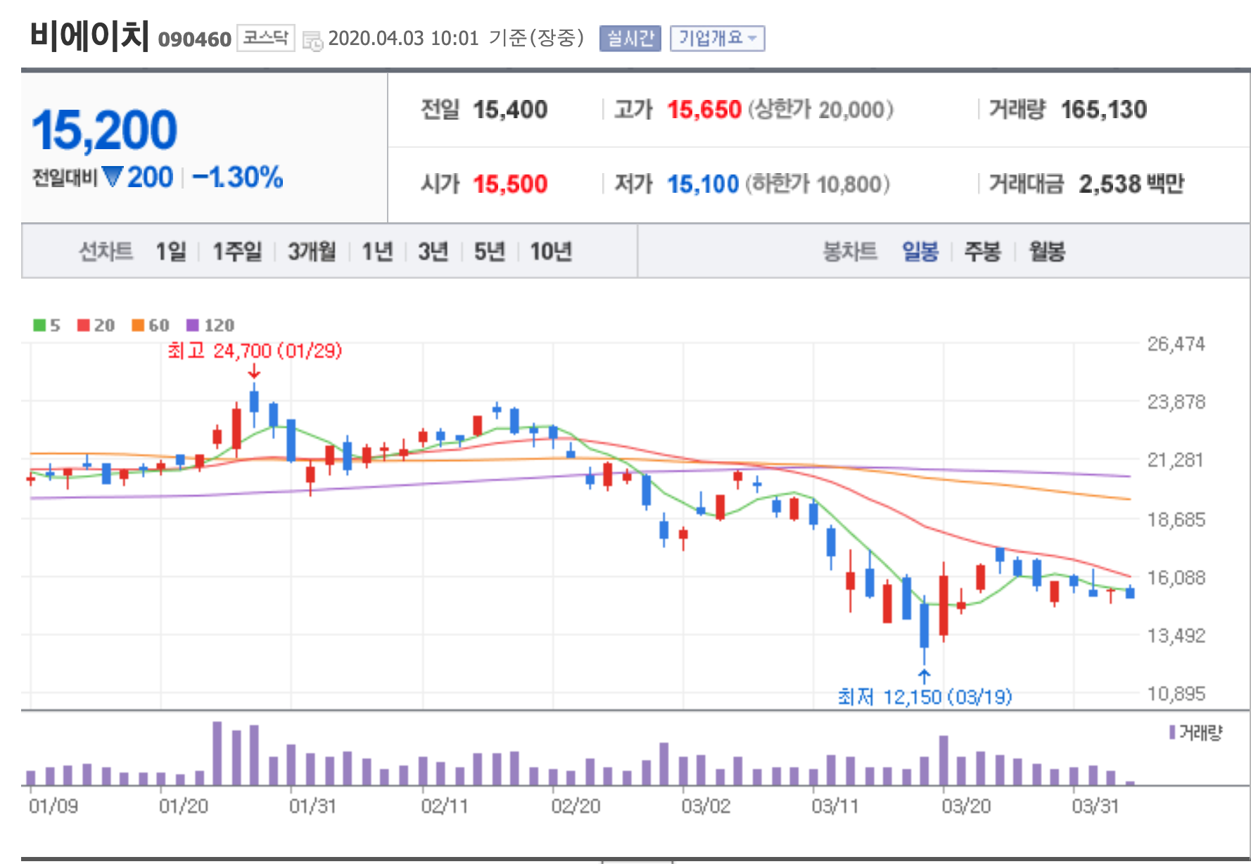The width and height of the screenshot is (1251, 864).
Task: Click the 코스닥 market badge
Action: 265,37
